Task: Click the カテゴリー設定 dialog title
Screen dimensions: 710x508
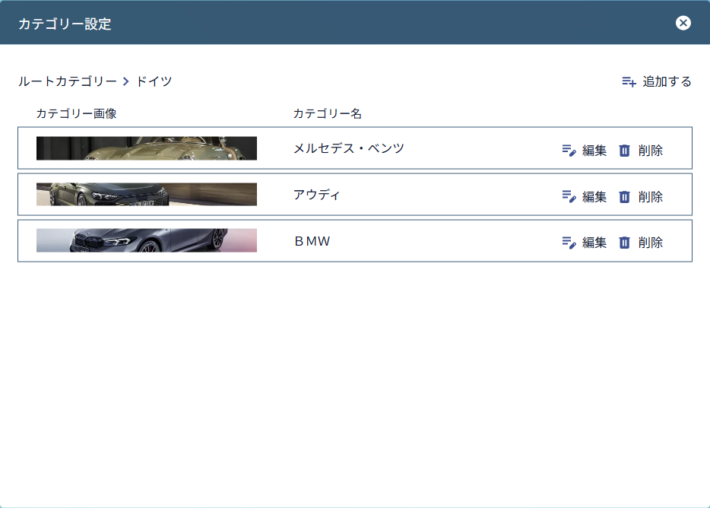Action: coord(65,24)
